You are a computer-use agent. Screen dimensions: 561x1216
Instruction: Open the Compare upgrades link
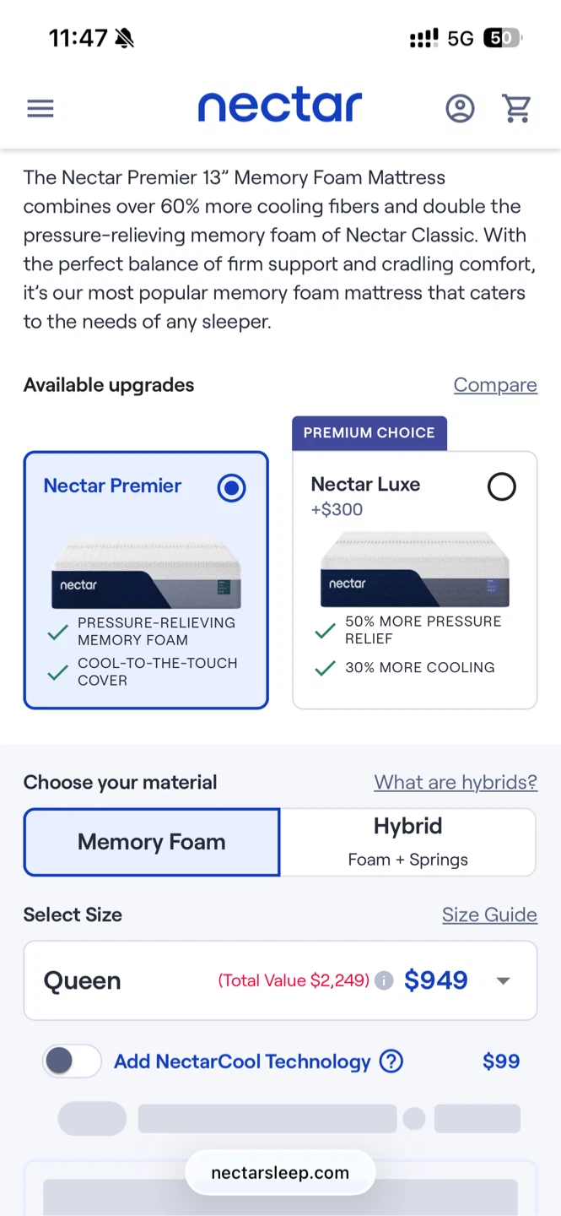pyautogui.click(x=495, y=385)
